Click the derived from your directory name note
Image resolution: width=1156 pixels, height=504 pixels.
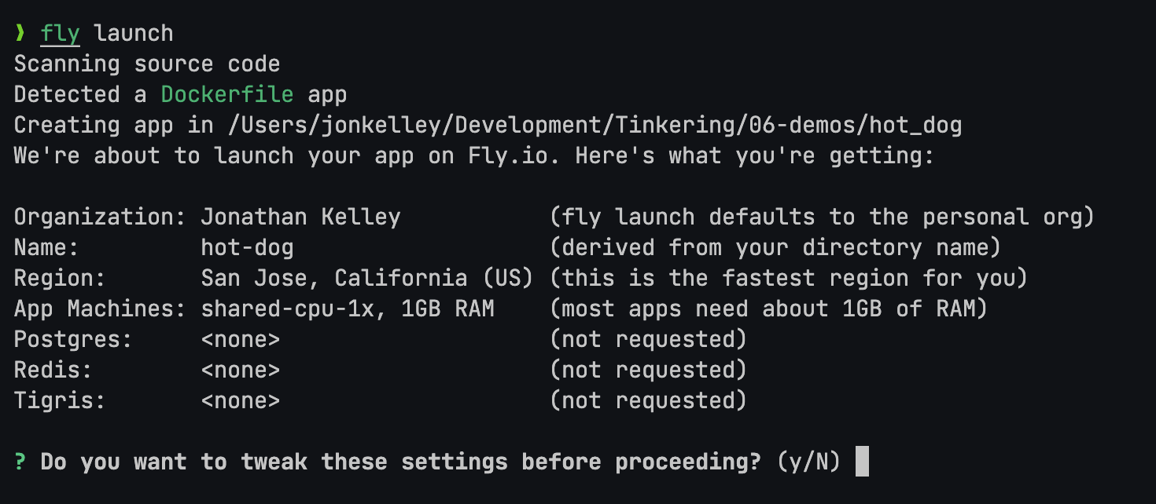pyautogui.click(x=775, y=248)
